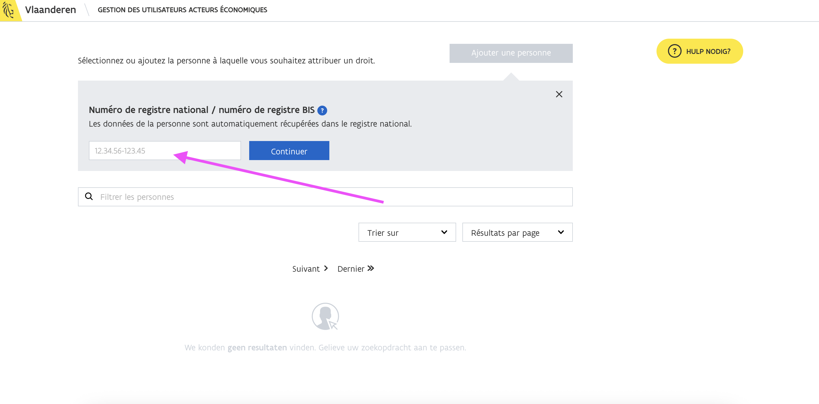Click the magnifier search icon
The width and height of the screenshot is (819, 404).
coord(89,197)
